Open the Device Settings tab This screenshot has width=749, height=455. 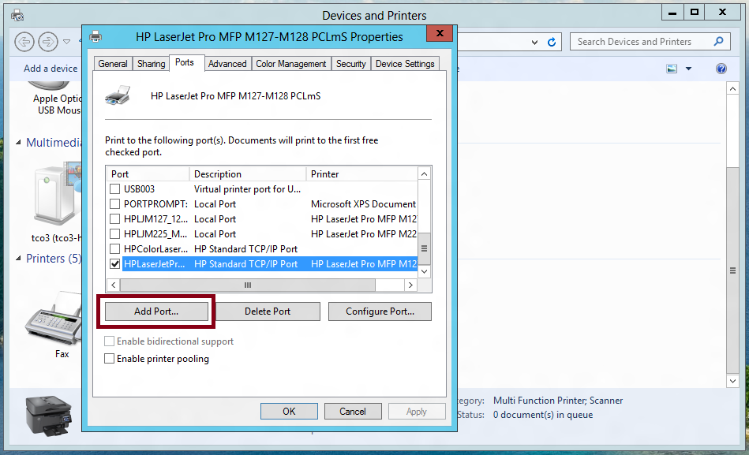[405, 64]
